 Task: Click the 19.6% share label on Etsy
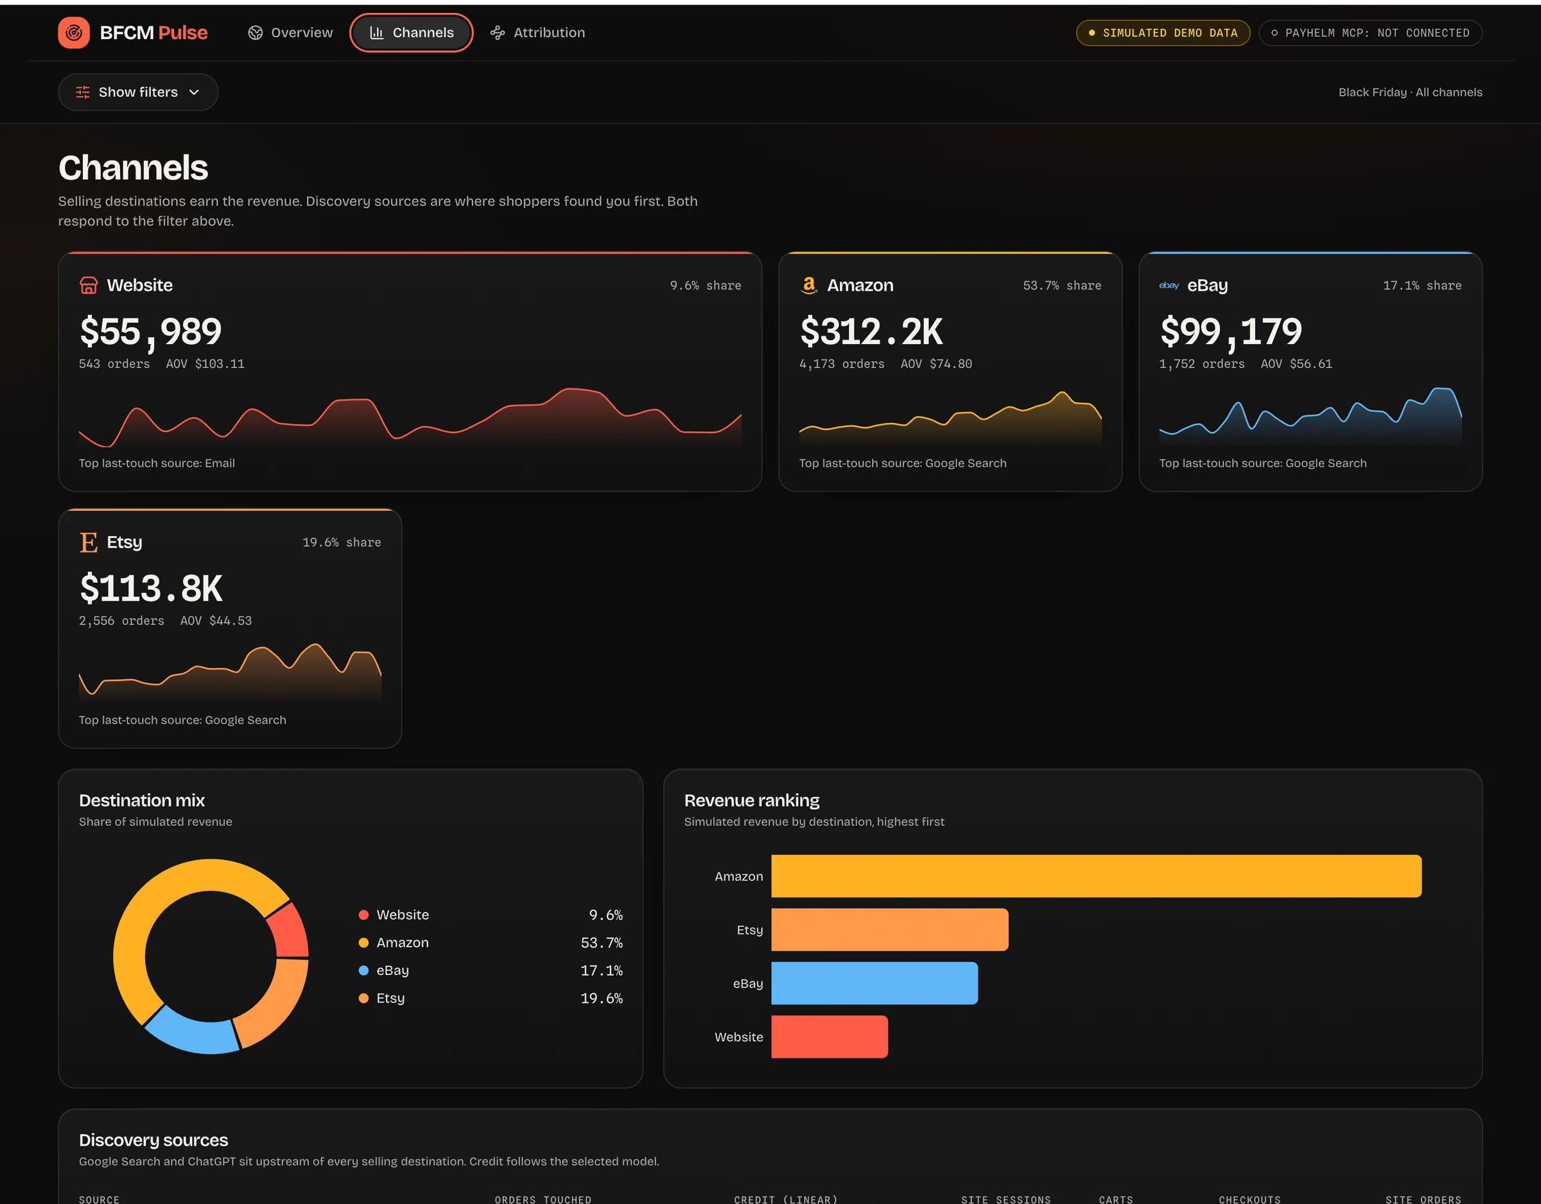(x=342, y=542)
